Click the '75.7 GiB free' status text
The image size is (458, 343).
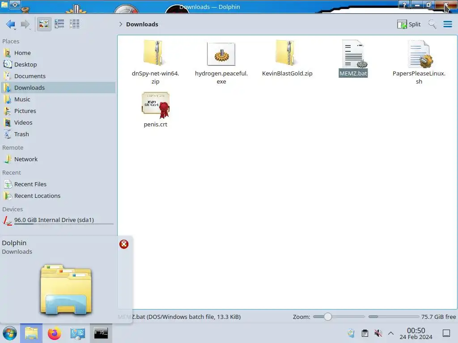[x=438, y=317]
